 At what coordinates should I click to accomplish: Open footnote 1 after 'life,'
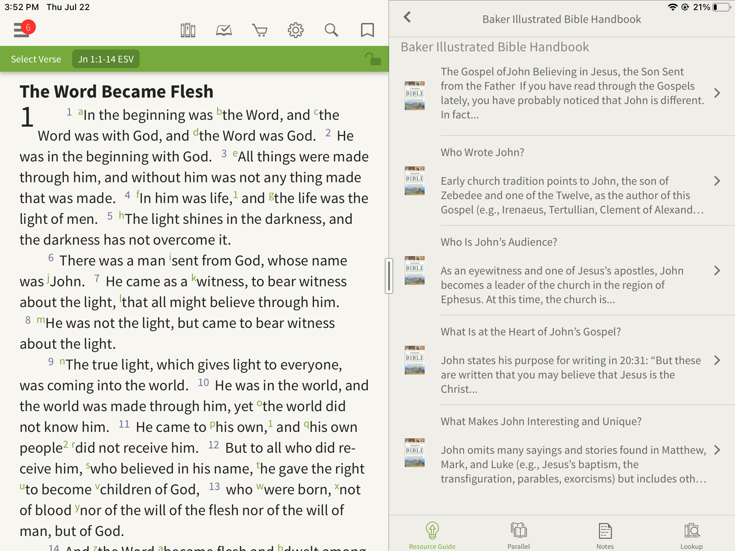[235, 194]
